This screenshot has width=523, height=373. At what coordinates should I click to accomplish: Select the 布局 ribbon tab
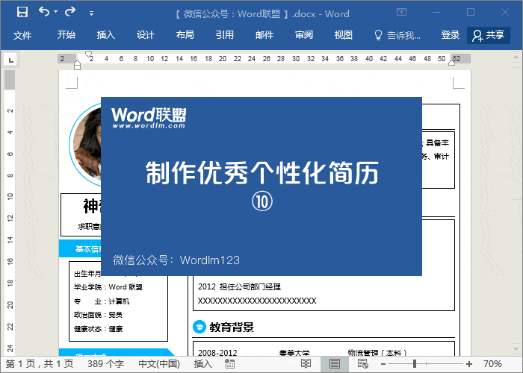[185, 35]
